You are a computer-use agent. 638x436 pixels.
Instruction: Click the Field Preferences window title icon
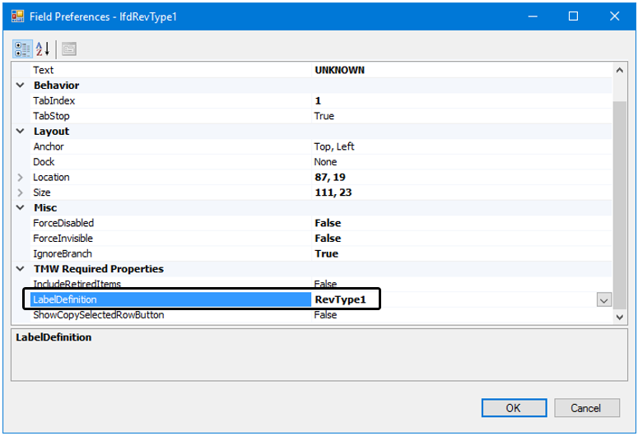[x=17, y=16]
